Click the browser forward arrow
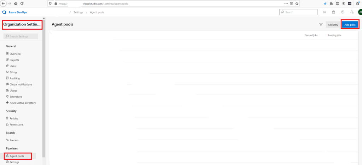Viewport: 362px width, 165px height. (10, 4)
